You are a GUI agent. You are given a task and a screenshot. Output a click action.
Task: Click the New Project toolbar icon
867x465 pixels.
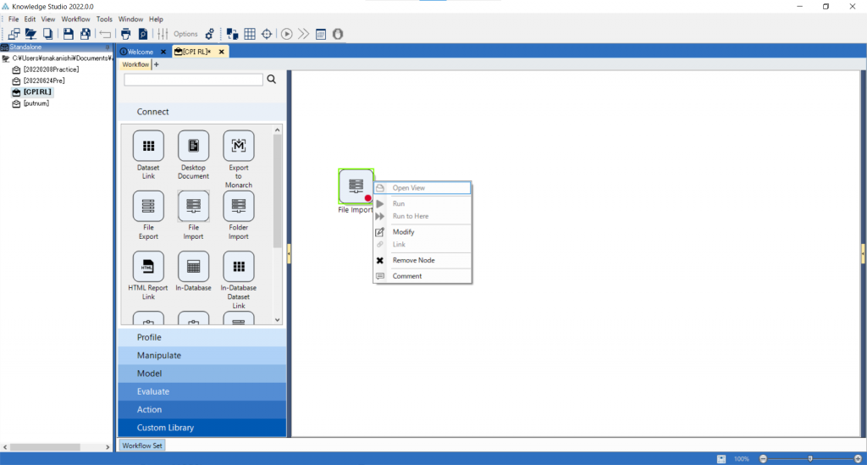coord(14,34)
